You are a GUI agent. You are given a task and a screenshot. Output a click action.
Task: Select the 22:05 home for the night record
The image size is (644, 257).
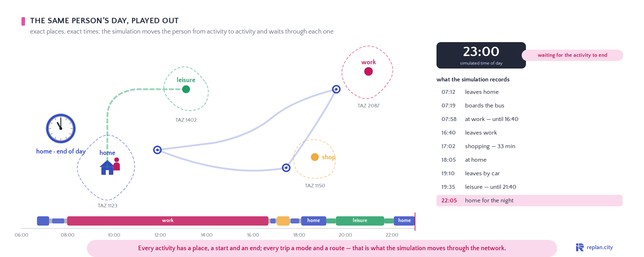tap(530, 201)
